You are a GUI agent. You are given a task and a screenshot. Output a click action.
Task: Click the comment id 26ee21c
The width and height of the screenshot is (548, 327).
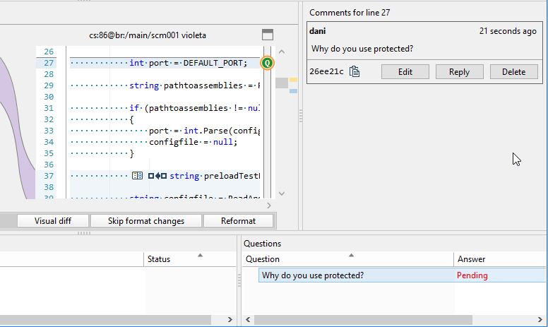pos(326,71)
